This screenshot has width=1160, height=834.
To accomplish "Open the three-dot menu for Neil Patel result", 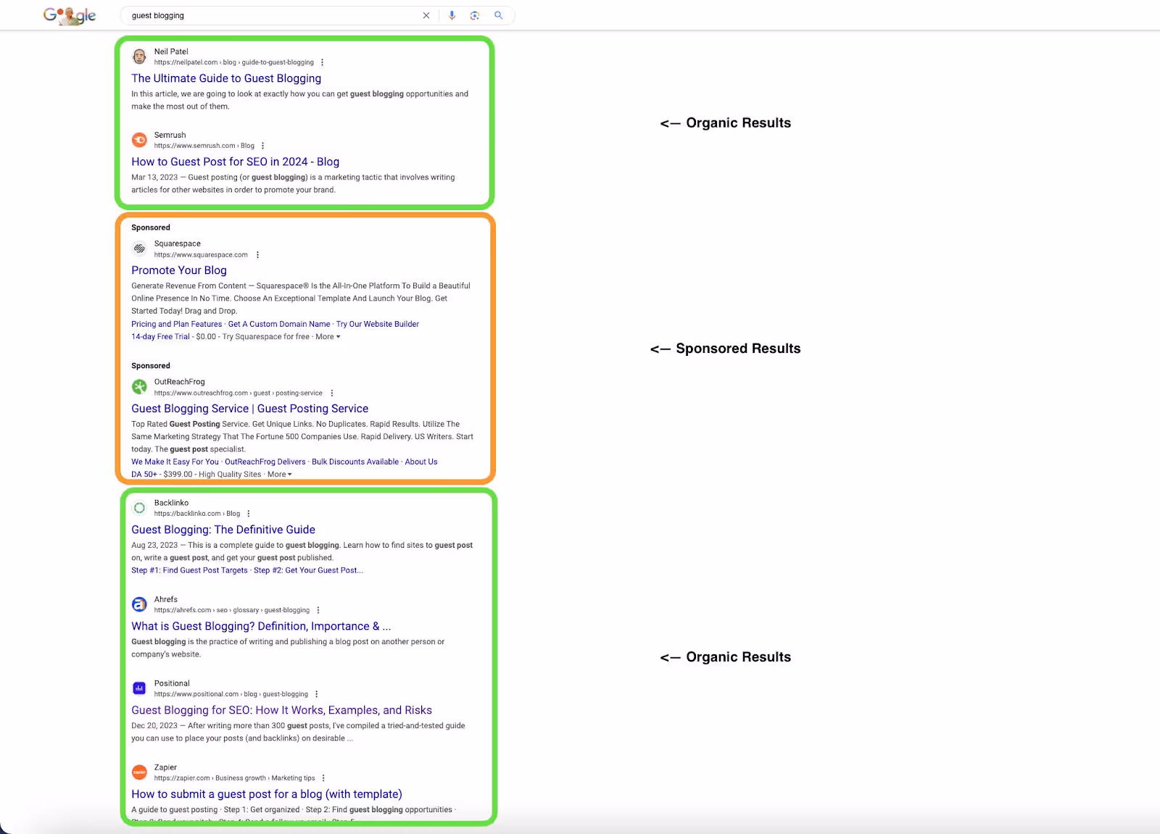I will click(323, 62).
